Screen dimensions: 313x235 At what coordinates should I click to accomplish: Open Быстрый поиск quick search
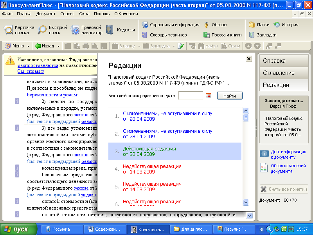tap(52, 30)
